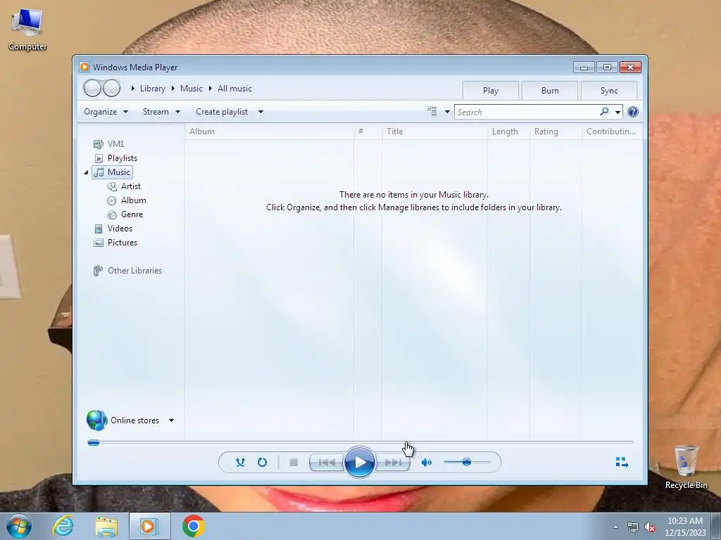Stop playback with the square button
Image resolution: width=721 pixels, height=540 pixels.
[294, 462]
